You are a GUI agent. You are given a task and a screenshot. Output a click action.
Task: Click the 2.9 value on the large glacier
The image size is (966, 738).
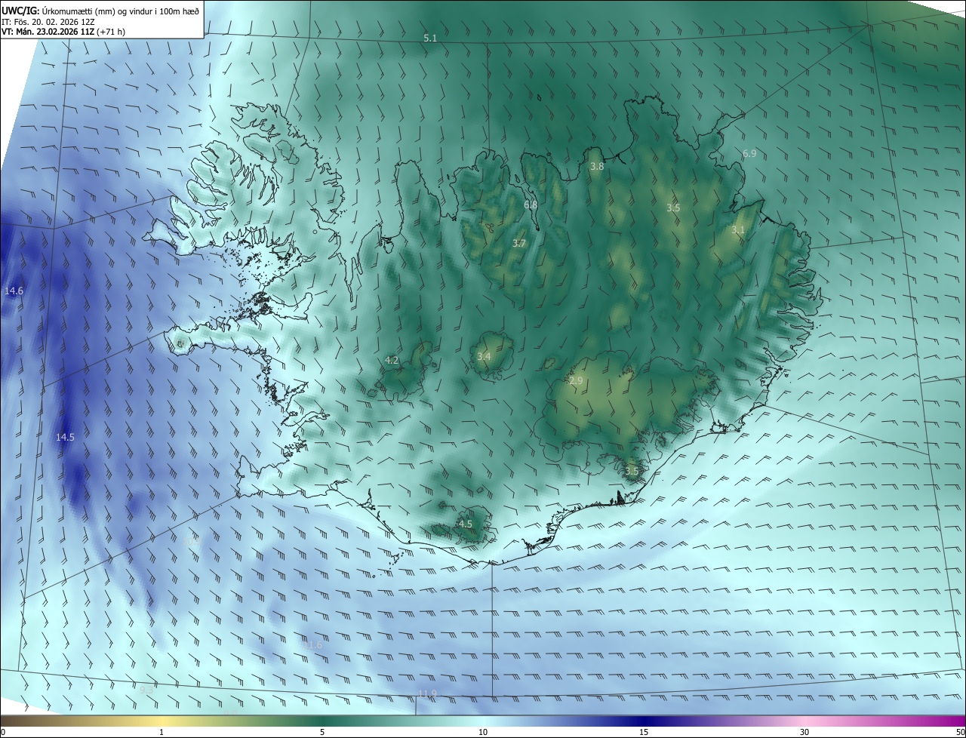[576, 381]
